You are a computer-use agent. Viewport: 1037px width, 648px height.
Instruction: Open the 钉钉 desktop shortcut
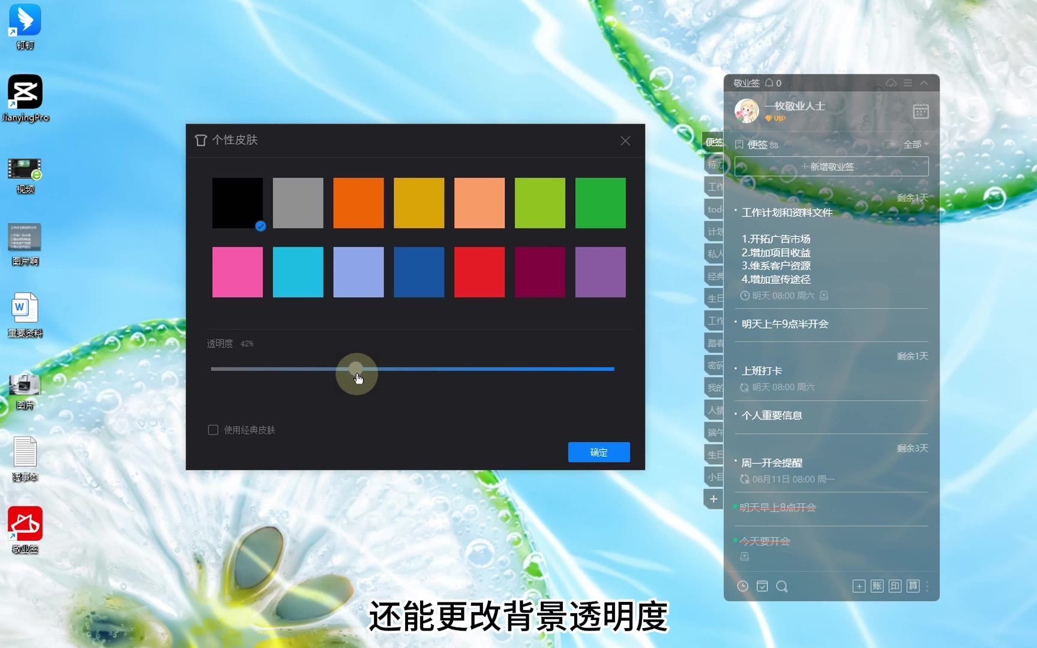[x=25, y=27]
